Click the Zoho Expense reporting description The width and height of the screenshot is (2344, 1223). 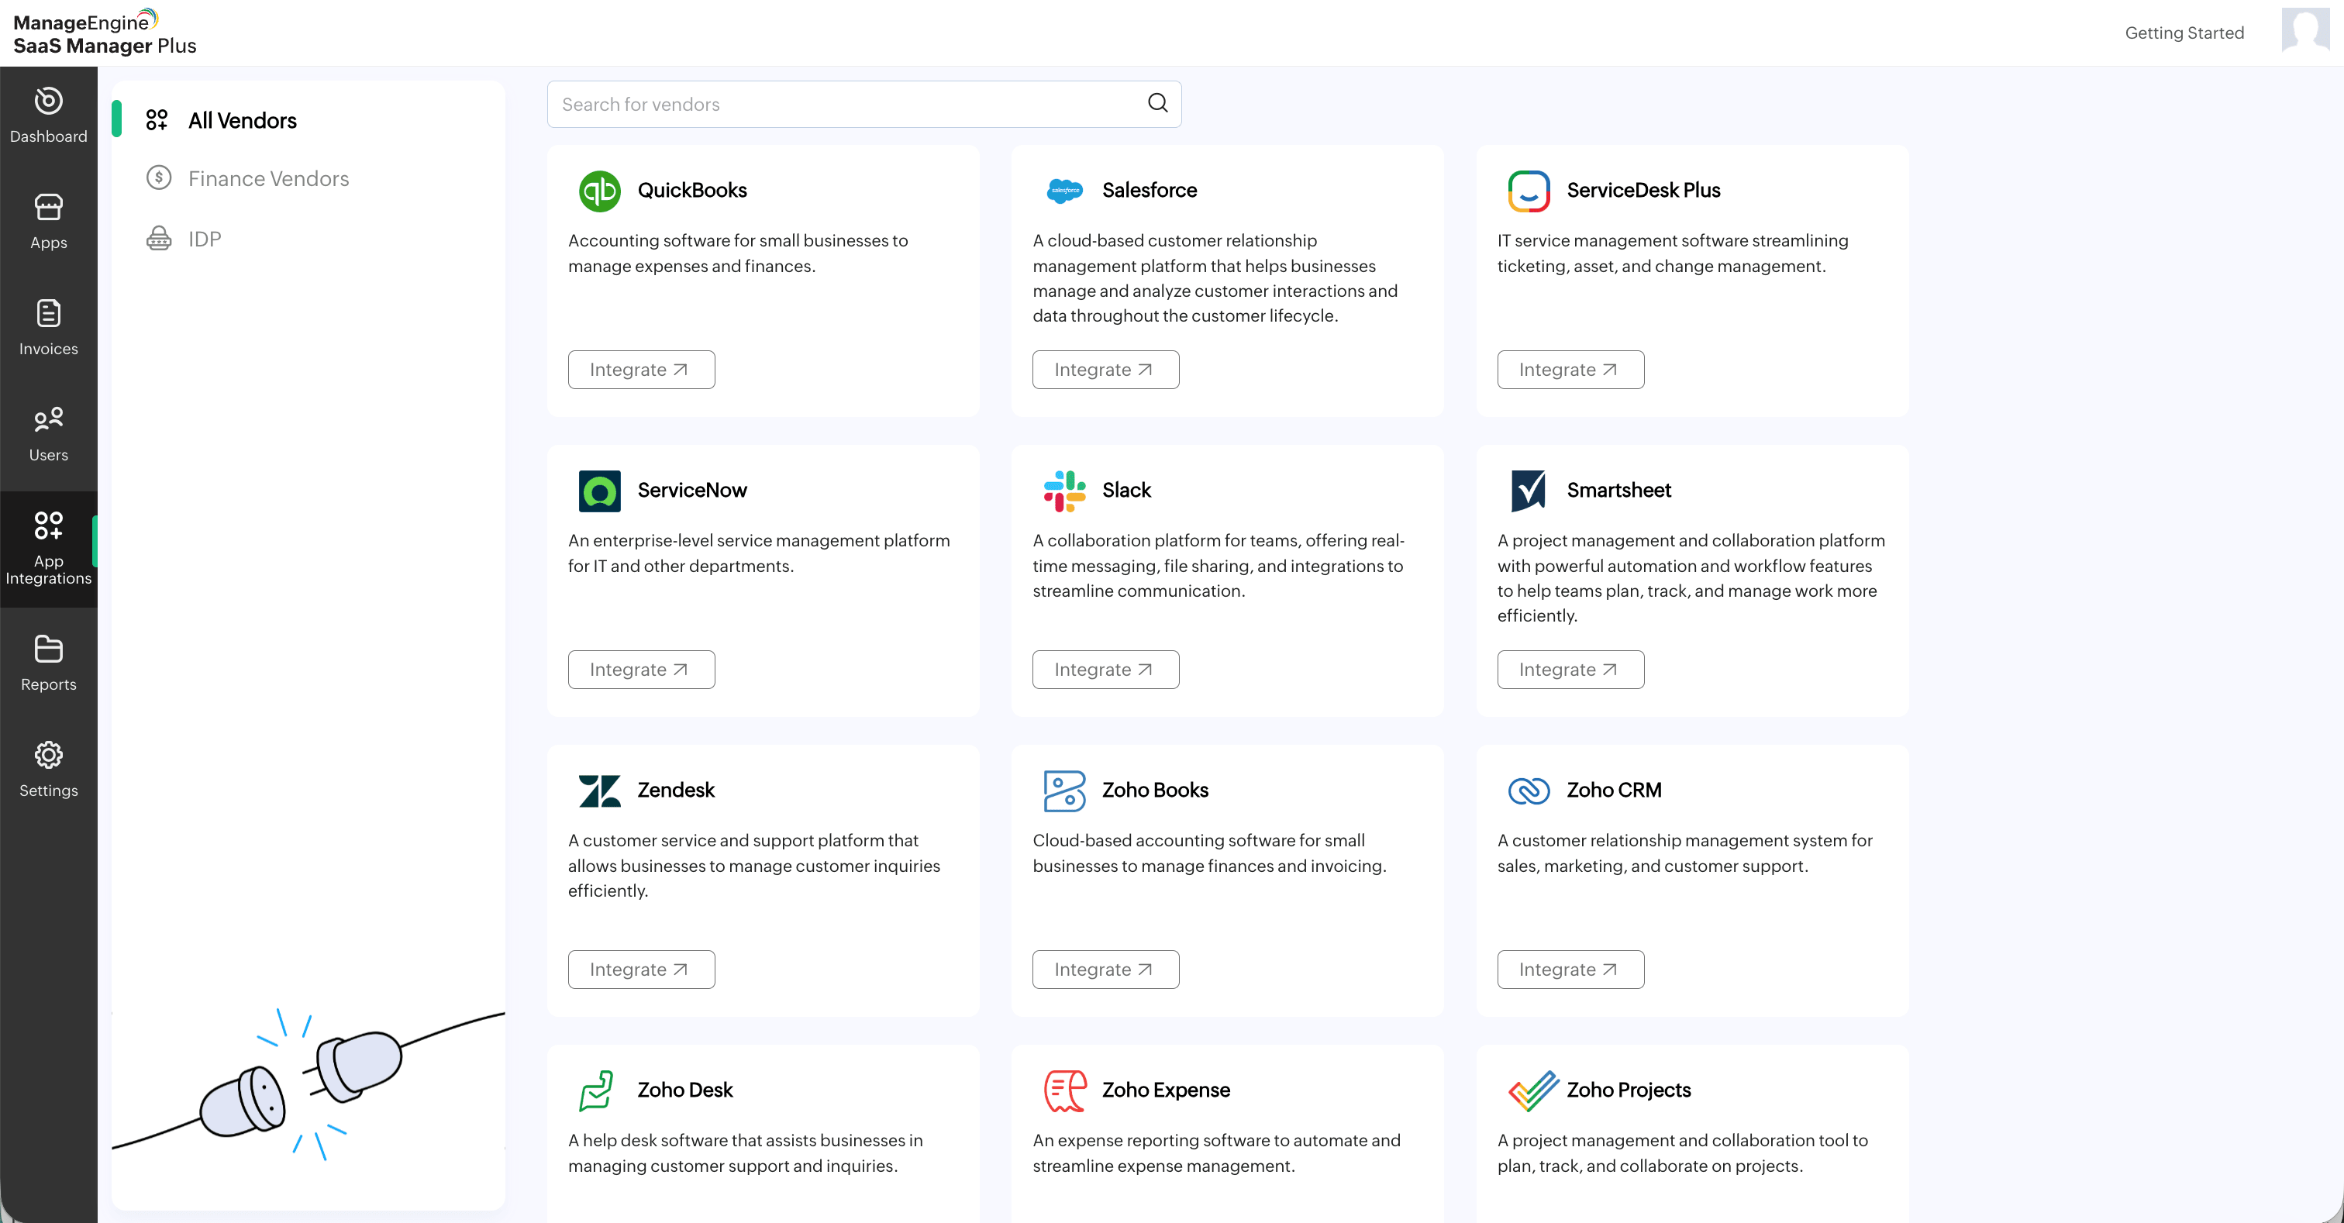click(x=1217, y=1153)
